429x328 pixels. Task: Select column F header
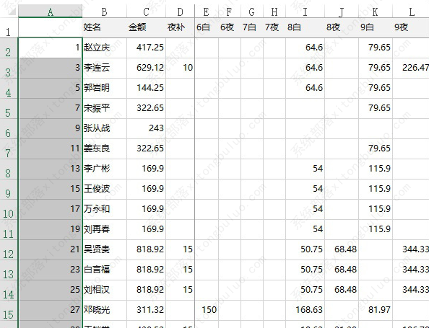pos(229,12)
